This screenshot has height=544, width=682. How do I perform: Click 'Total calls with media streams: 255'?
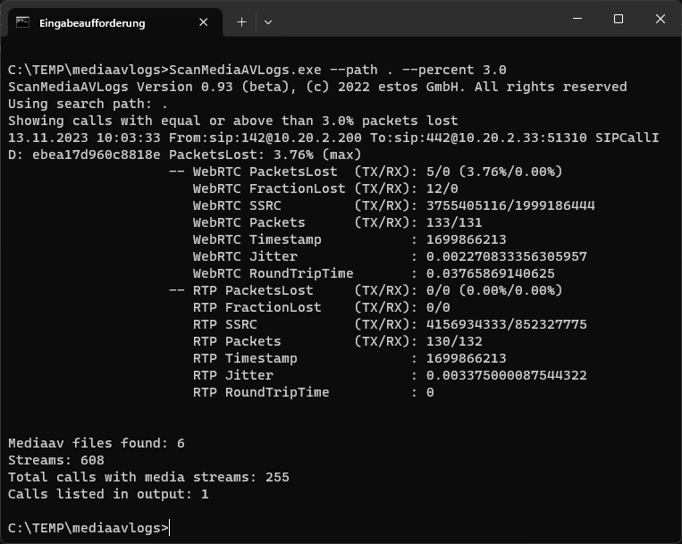pos(148,477)
